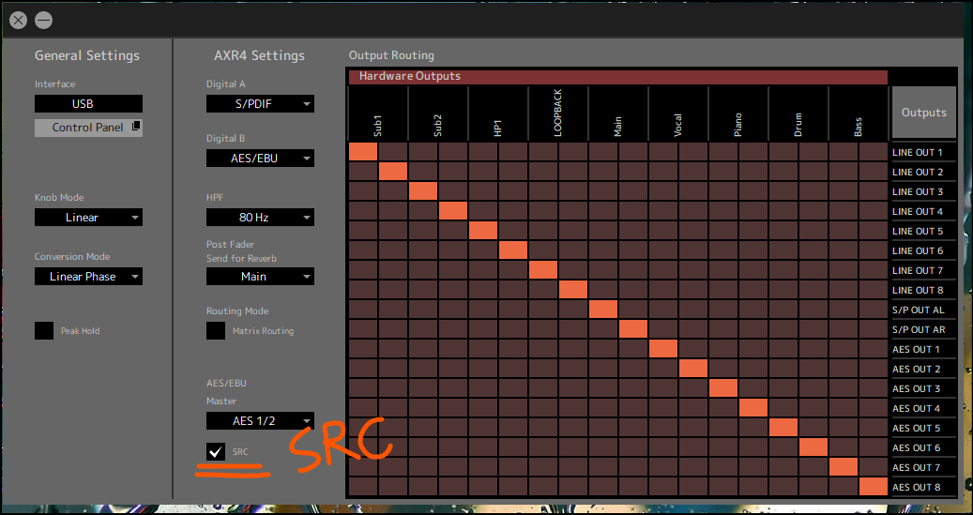Toggle the active cell in AES OUT 7 row

(x=843, y=467)
